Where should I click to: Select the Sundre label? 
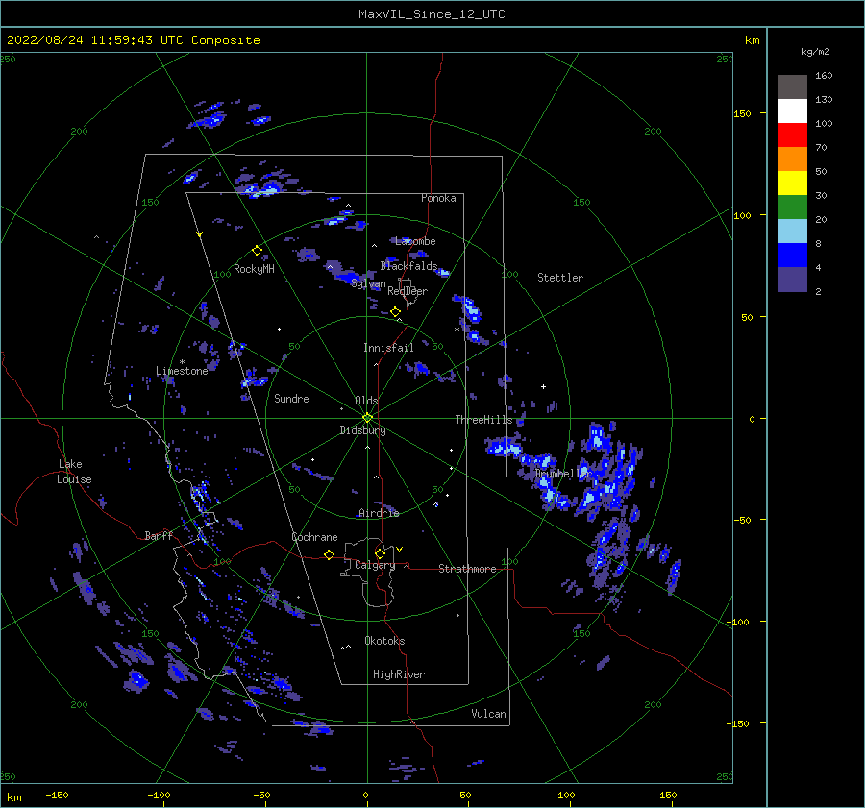pyautogui.click(x=291, y=399)
